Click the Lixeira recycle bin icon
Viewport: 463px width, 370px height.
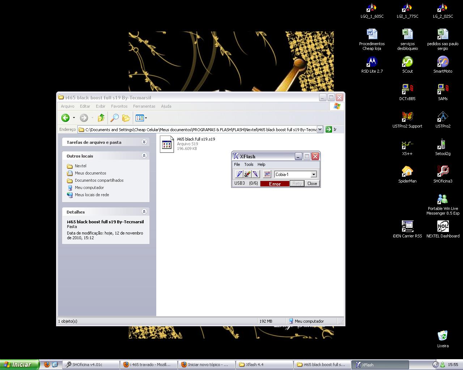pyautogui.click(x=443, y=339)
